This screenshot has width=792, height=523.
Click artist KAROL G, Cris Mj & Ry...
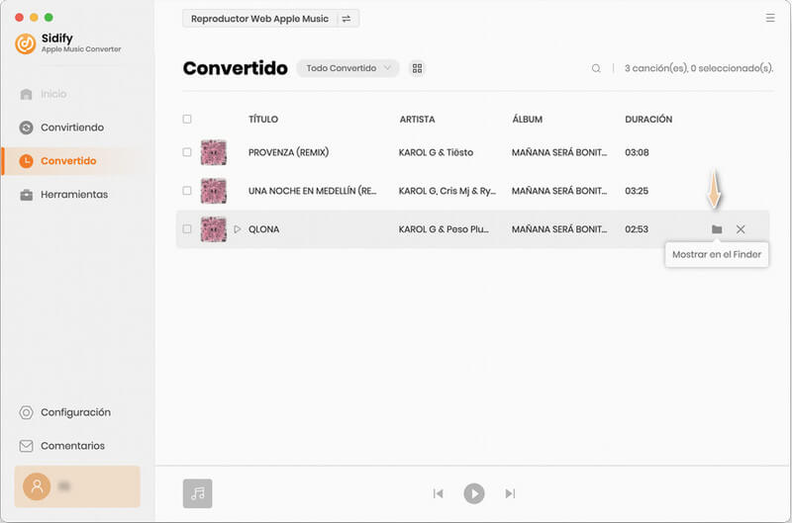pyautogui.click(x=447, y=191)
